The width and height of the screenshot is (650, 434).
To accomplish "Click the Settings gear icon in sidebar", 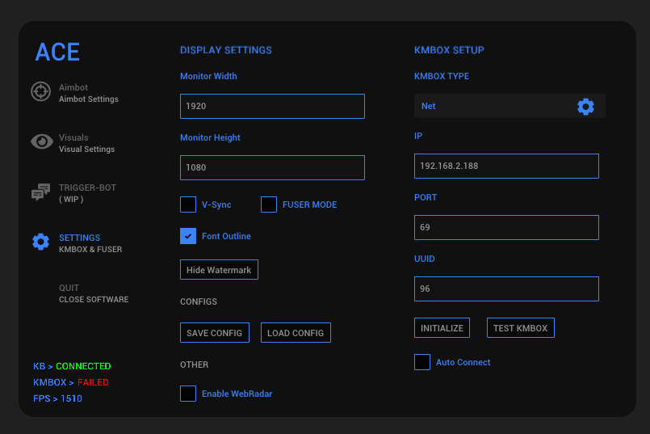I will [40, 242].
